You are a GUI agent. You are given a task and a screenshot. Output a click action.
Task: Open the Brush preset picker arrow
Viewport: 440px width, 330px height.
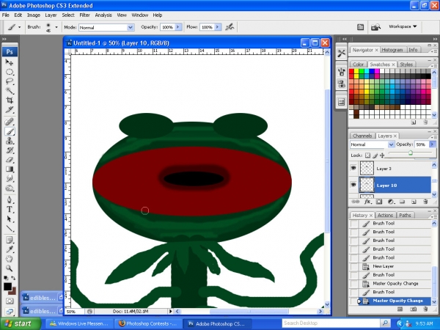(x=56, y=27)
